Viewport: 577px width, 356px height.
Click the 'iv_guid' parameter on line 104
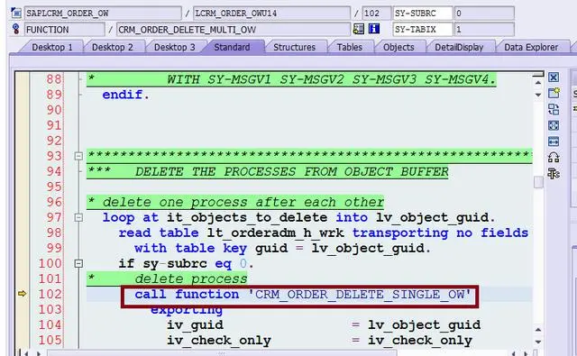(195, 325)
